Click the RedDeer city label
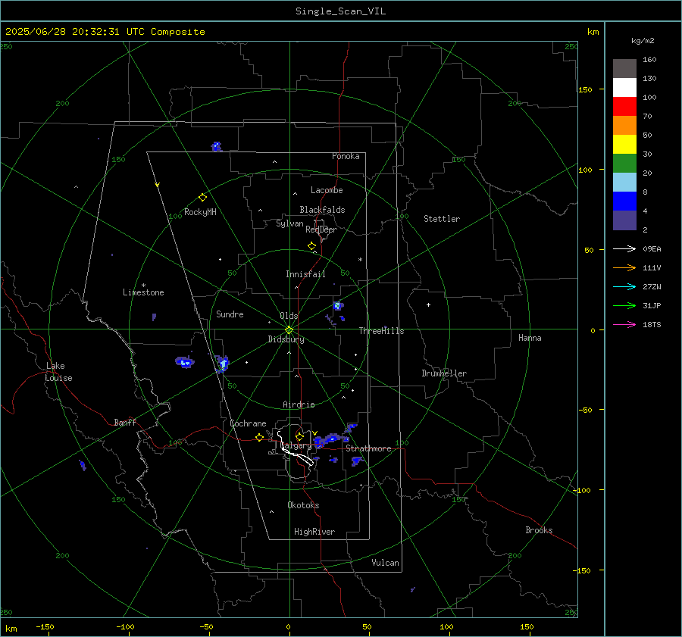The image size is (682, 637). tap(321, 230)
